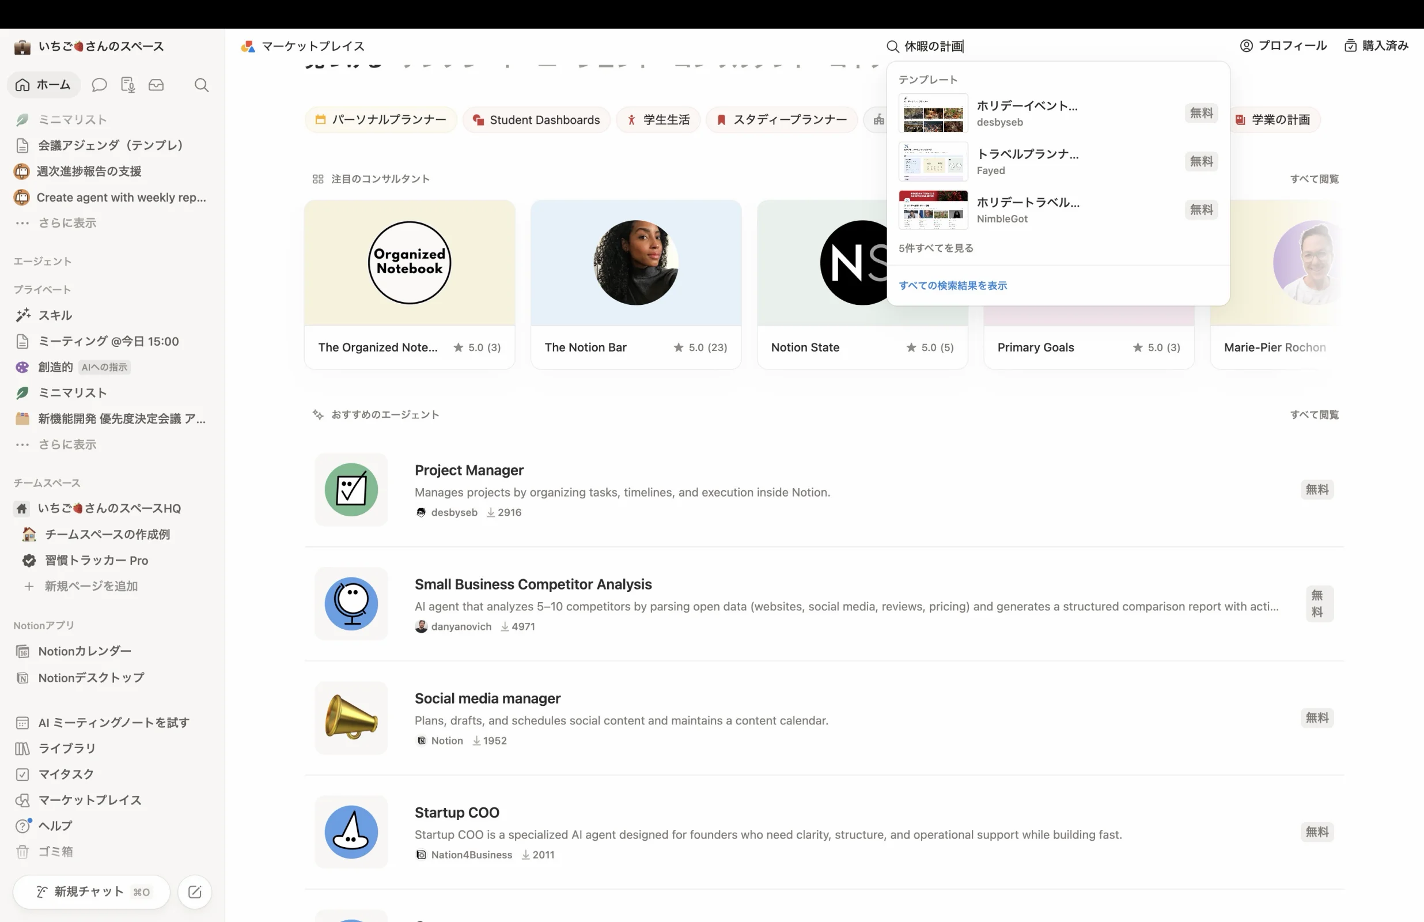Select パーソナルプランナー category chip
The height and width of the screenshot is (922, 1424).
381,120
